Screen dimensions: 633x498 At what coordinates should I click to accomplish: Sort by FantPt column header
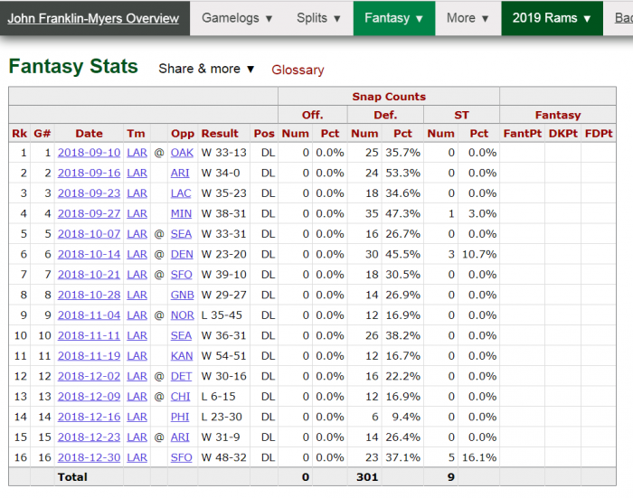521,134
